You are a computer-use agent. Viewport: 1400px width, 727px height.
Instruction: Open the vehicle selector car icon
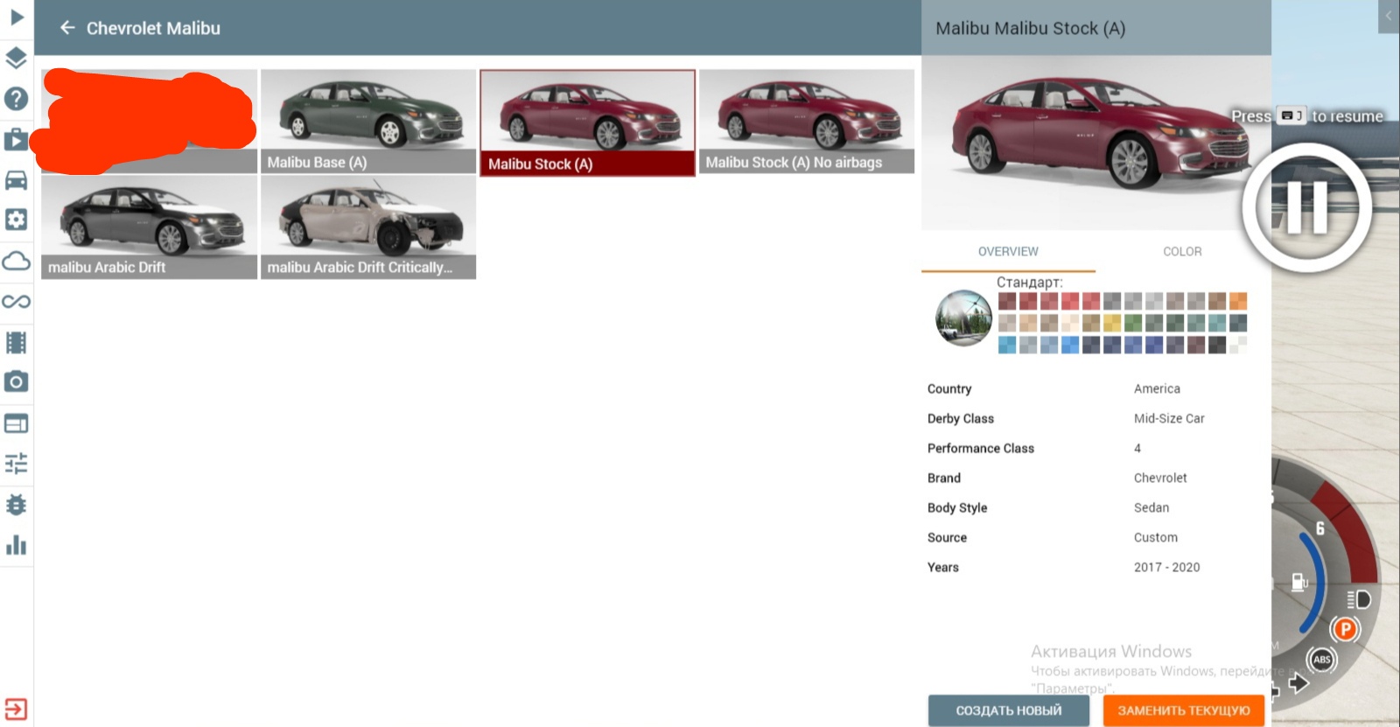pos(17,180)
